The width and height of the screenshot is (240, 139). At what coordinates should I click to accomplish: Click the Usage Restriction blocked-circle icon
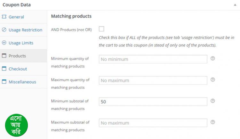point(4,30)
